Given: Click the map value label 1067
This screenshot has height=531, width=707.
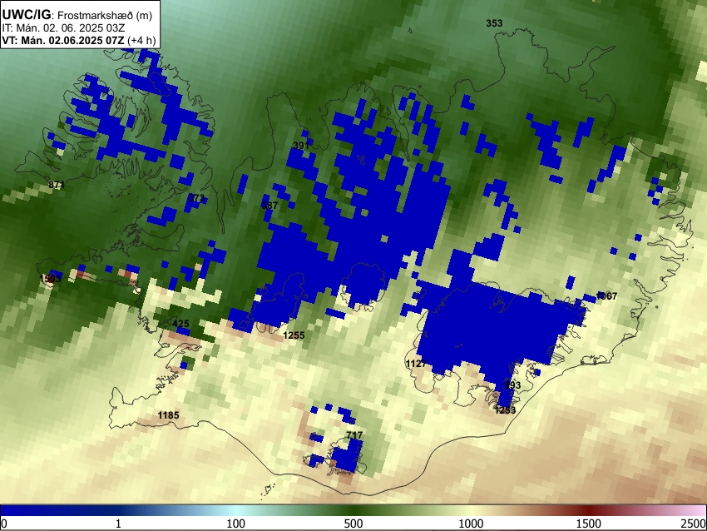Looking at the screenshot, I should [606, 296].
